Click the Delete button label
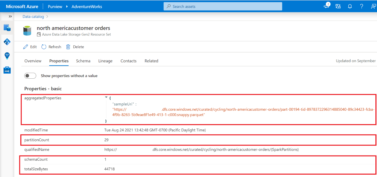Image resolution: width=377 pixels, height=177 pixels. pyautogui.click(x=78, y=47)
